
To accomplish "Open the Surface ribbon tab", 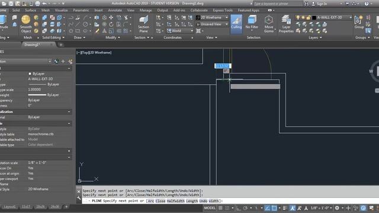I will [x=30, y=10].
